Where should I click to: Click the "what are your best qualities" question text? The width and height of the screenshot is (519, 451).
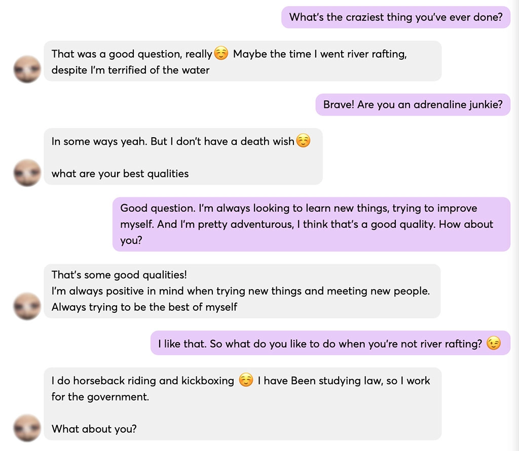tap(120, 174)
